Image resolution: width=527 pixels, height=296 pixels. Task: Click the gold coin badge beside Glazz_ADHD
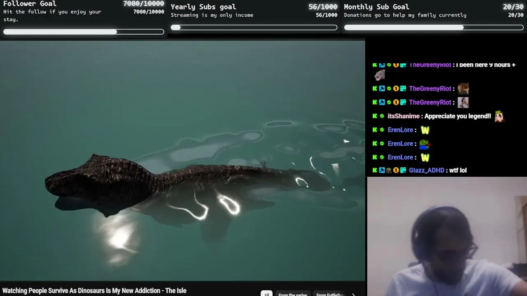point(396,170)
